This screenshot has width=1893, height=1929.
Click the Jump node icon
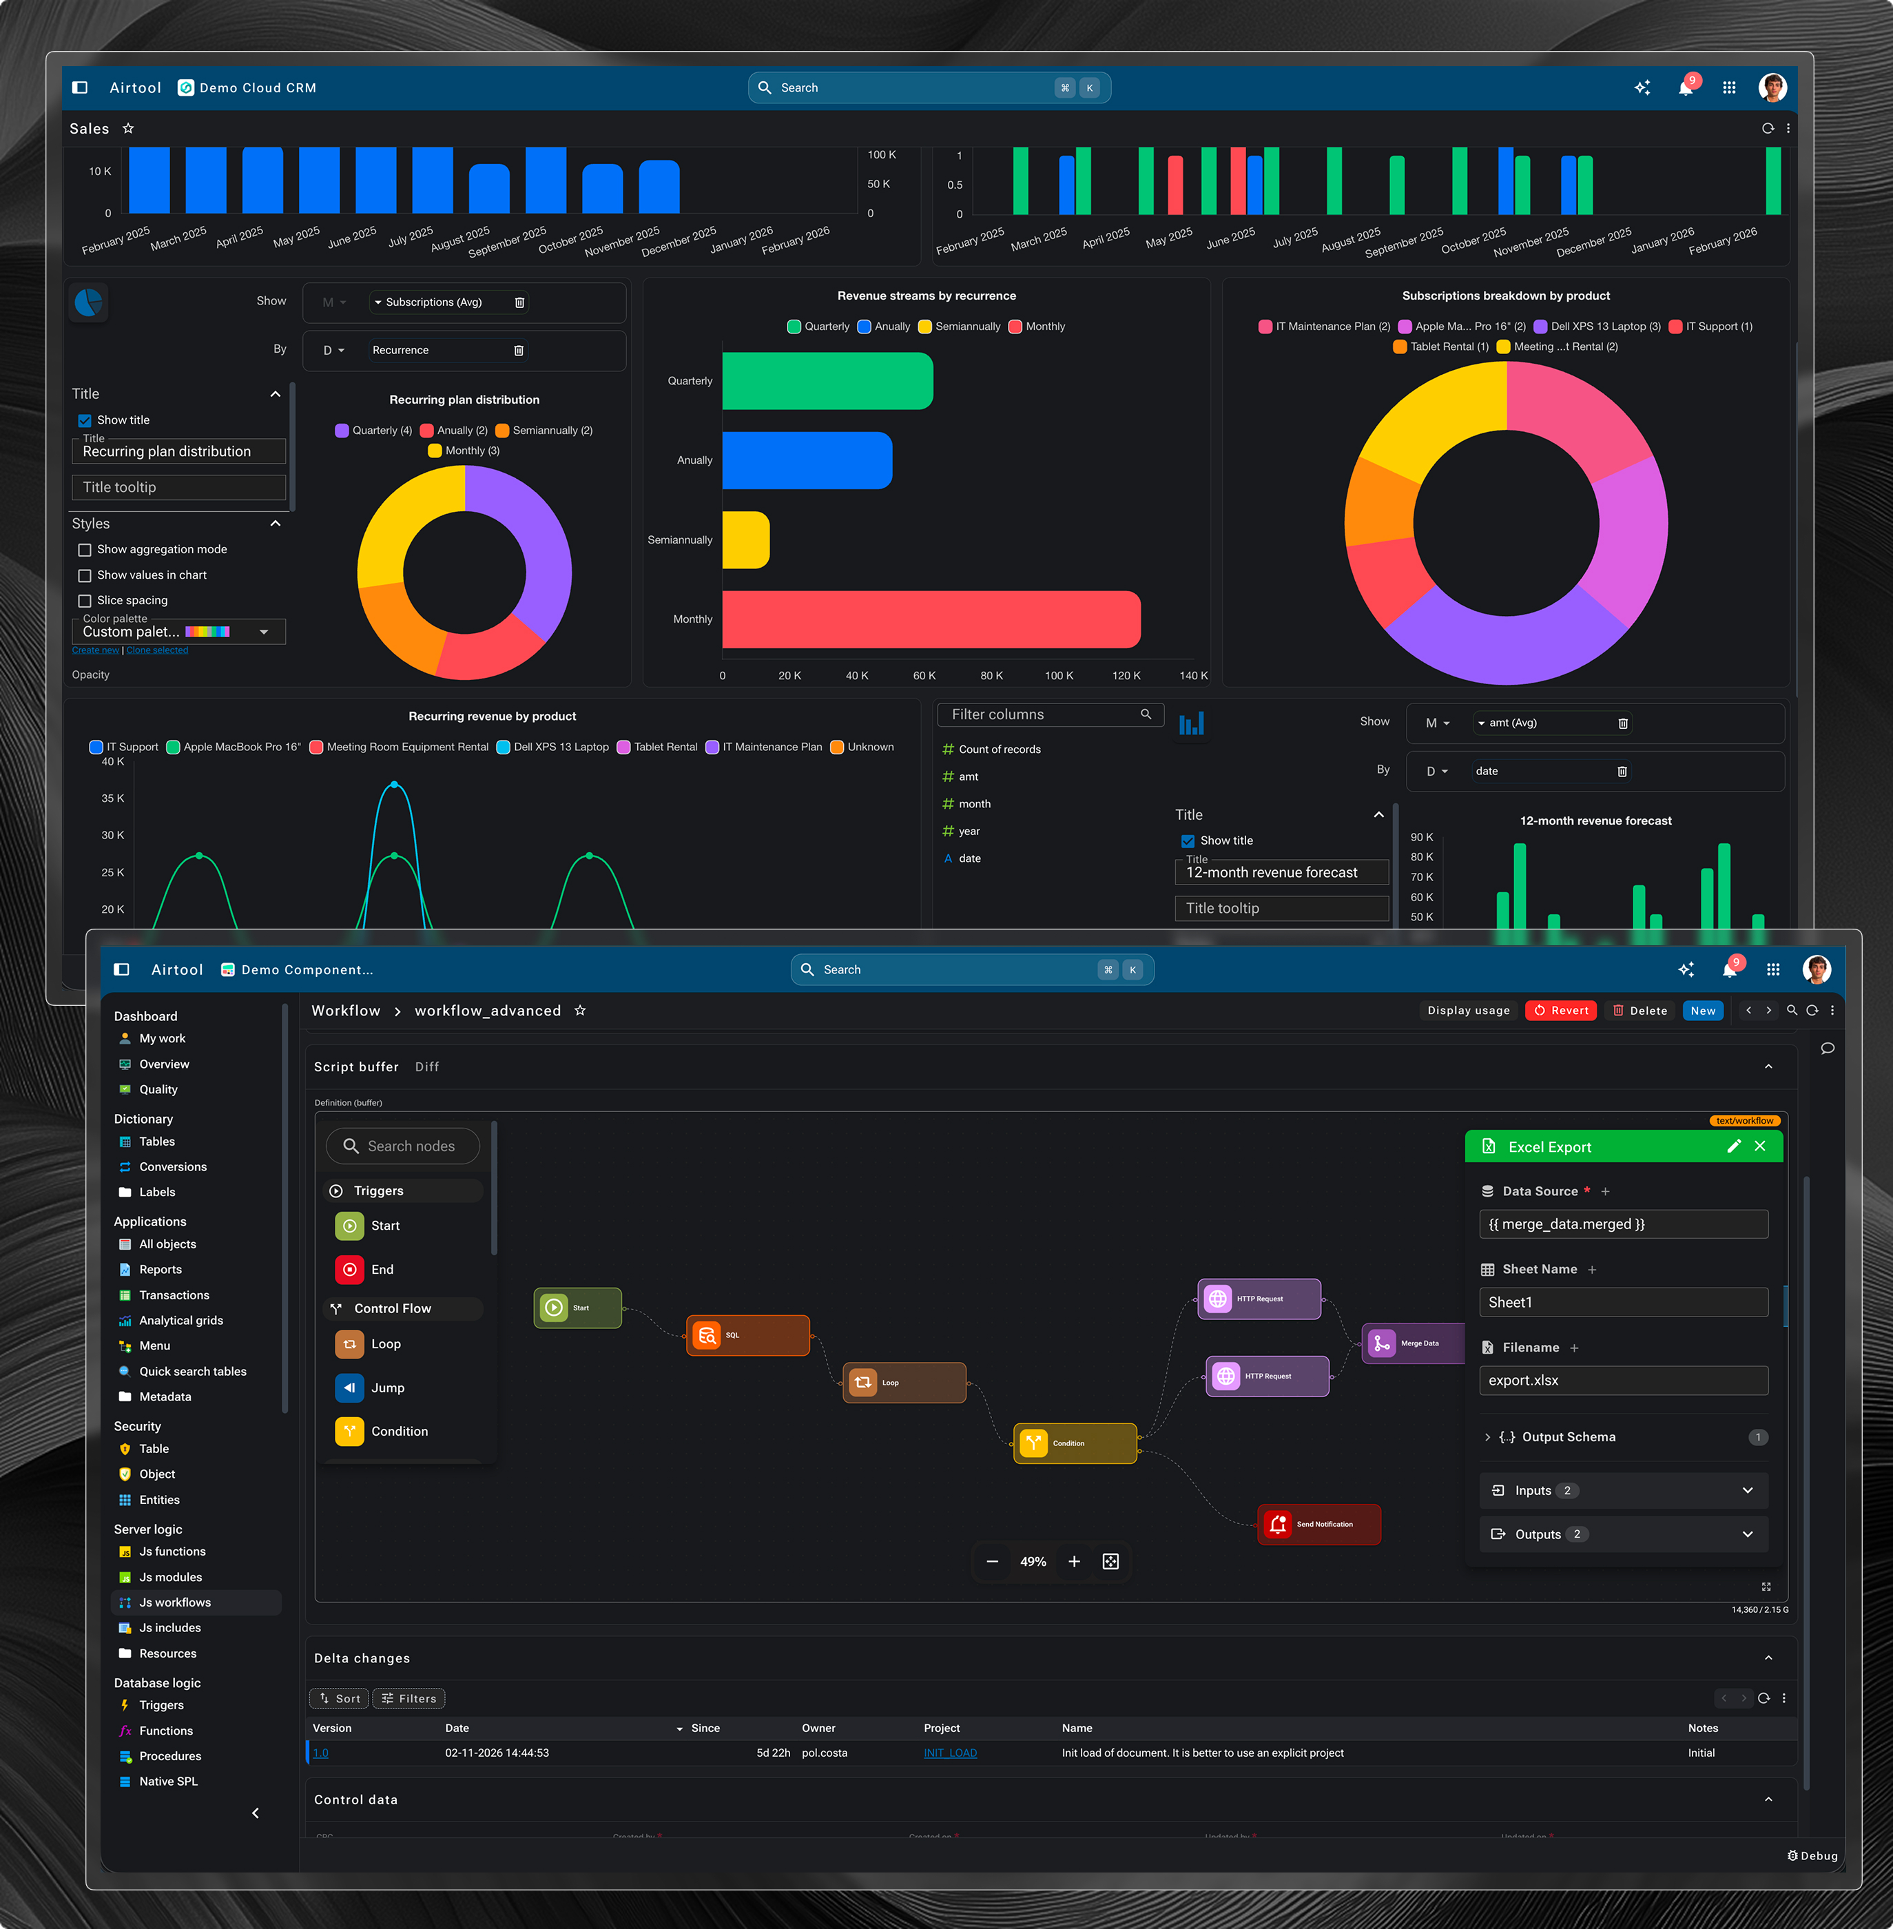pos(349,1388)
